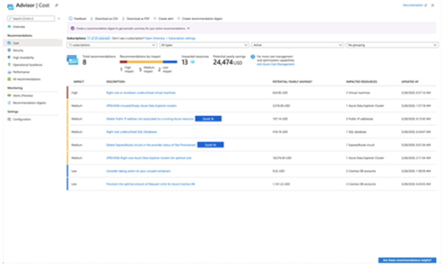
Task: Open Right-size or shutdown underutilized virtual machines
Action: click(x=140, y=93)
